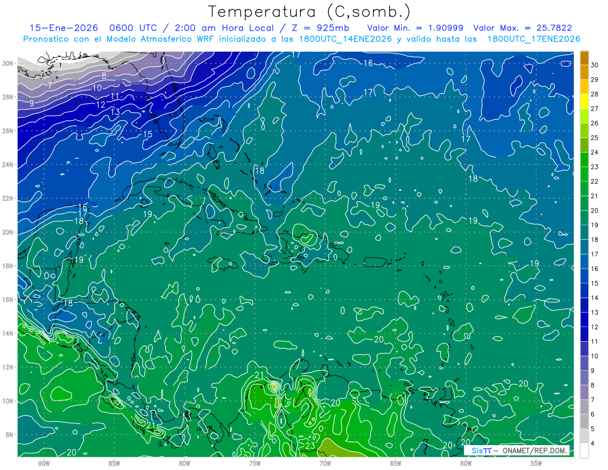
Task: Click the colorbar scale value "6"
Action: coord(593,414)
